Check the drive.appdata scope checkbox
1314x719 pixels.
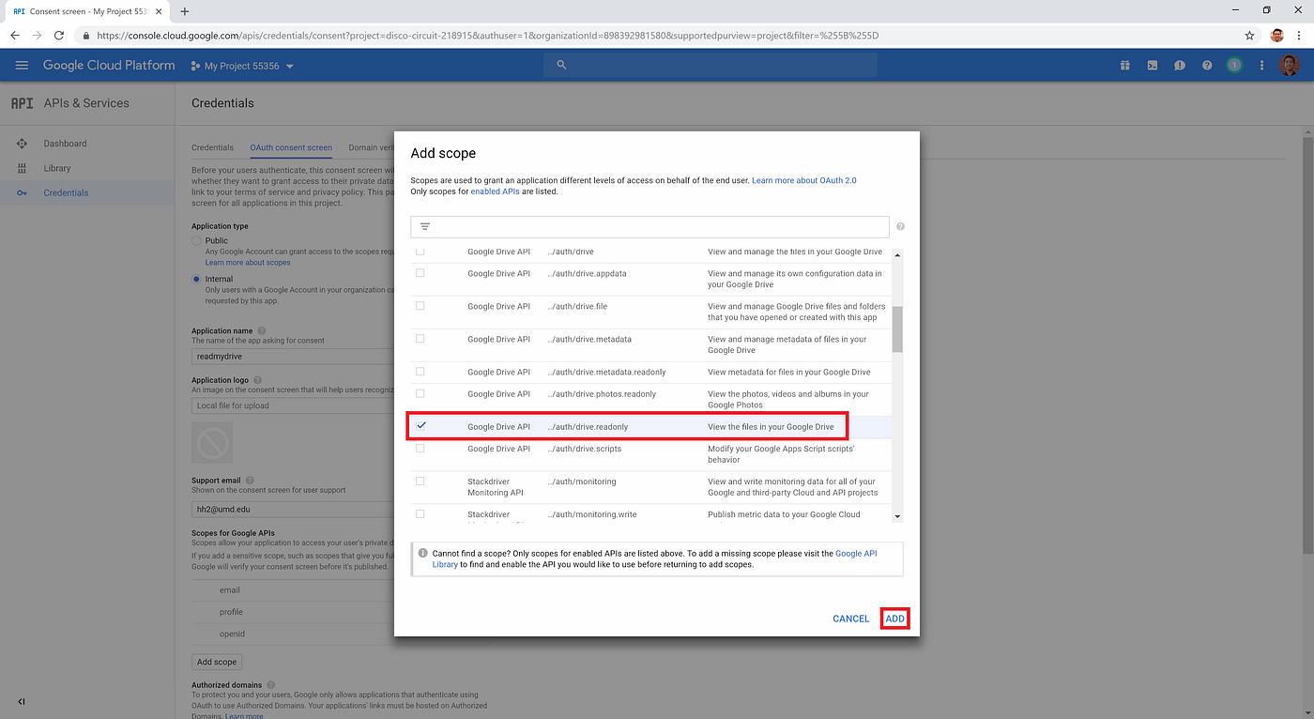(x=419, y=273)
